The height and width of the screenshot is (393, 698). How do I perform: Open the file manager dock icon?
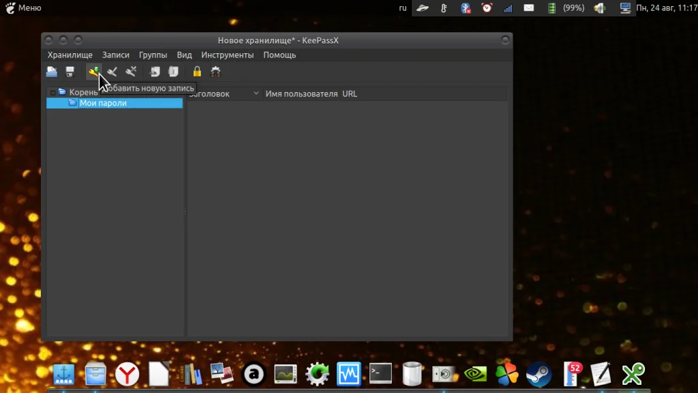pos(95,374)
